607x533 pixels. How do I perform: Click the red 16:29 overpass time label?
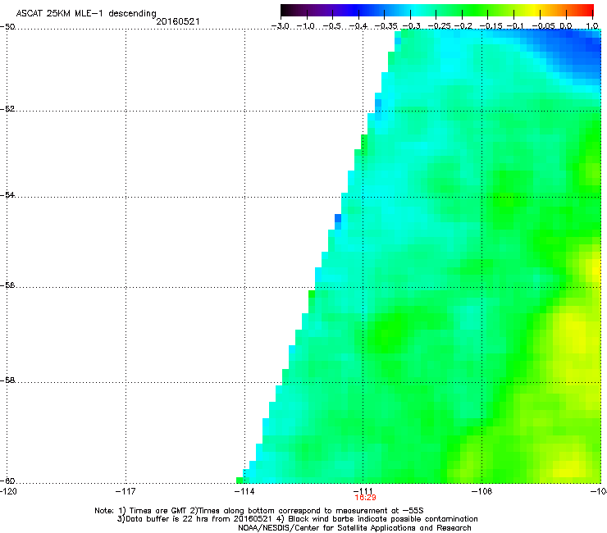coord(366,498)
